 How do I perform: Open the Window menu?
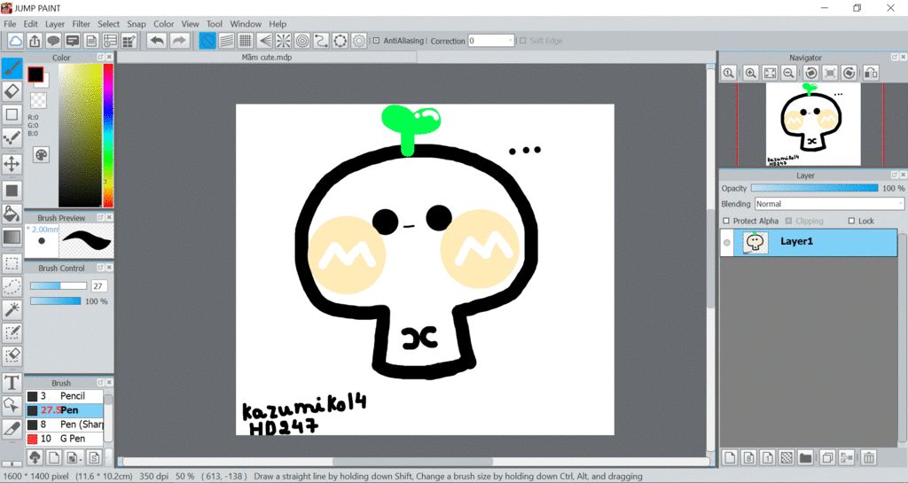tap(246, 24)
